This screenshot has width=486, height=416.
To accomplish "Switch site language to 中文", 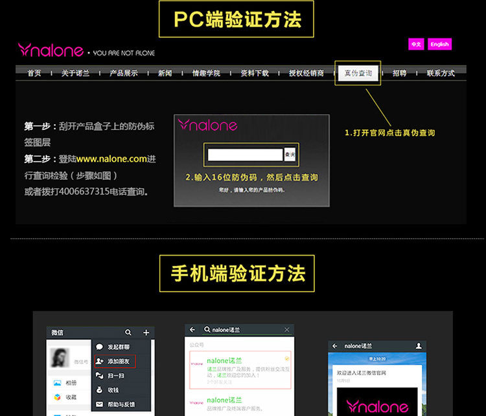I will click(416, 44).
